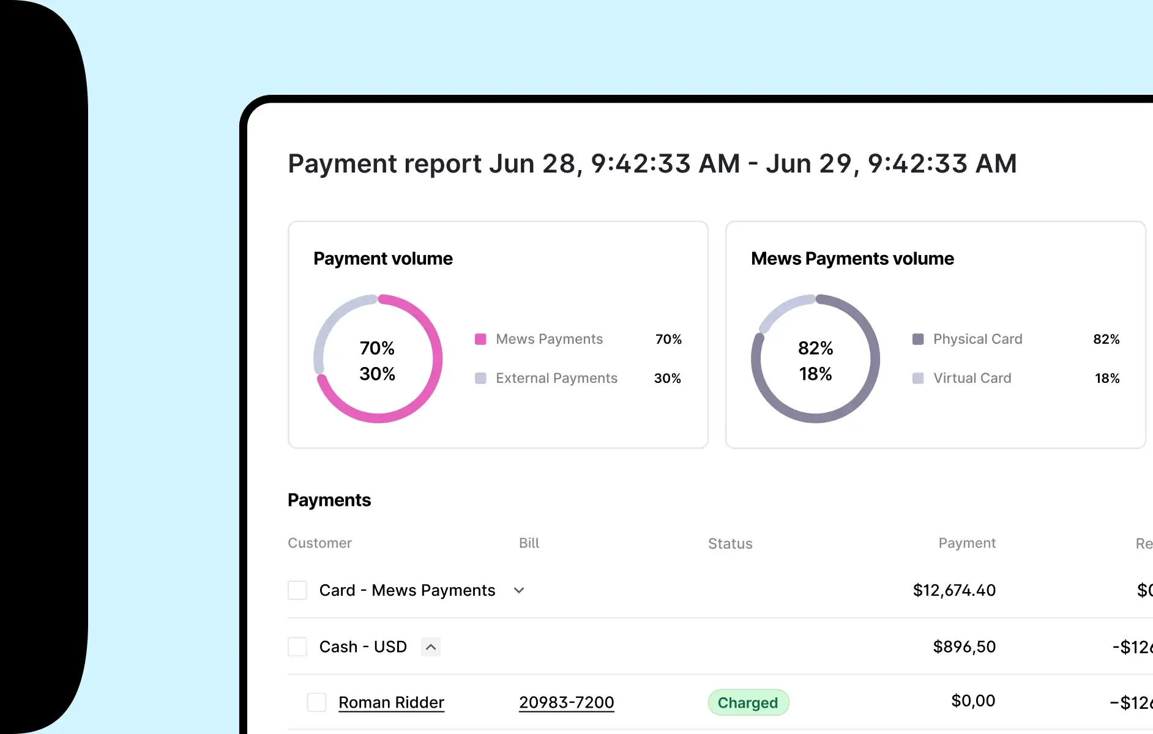Click the Virtual Card legend swatch
The image size is (1153, 734).
point(918,378)
